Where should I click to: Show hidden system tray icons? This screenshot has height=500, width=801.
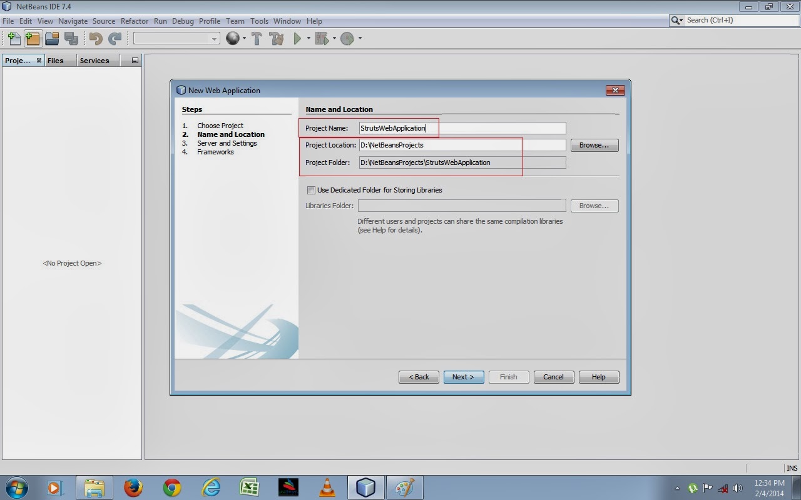click(677, 488)
